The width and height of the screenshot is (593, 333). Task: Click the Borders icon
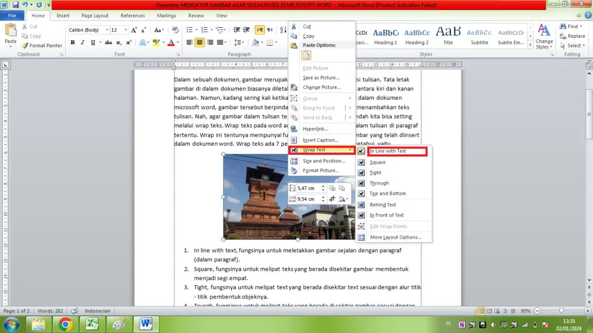pyautogui.click(x=270, y=42)
